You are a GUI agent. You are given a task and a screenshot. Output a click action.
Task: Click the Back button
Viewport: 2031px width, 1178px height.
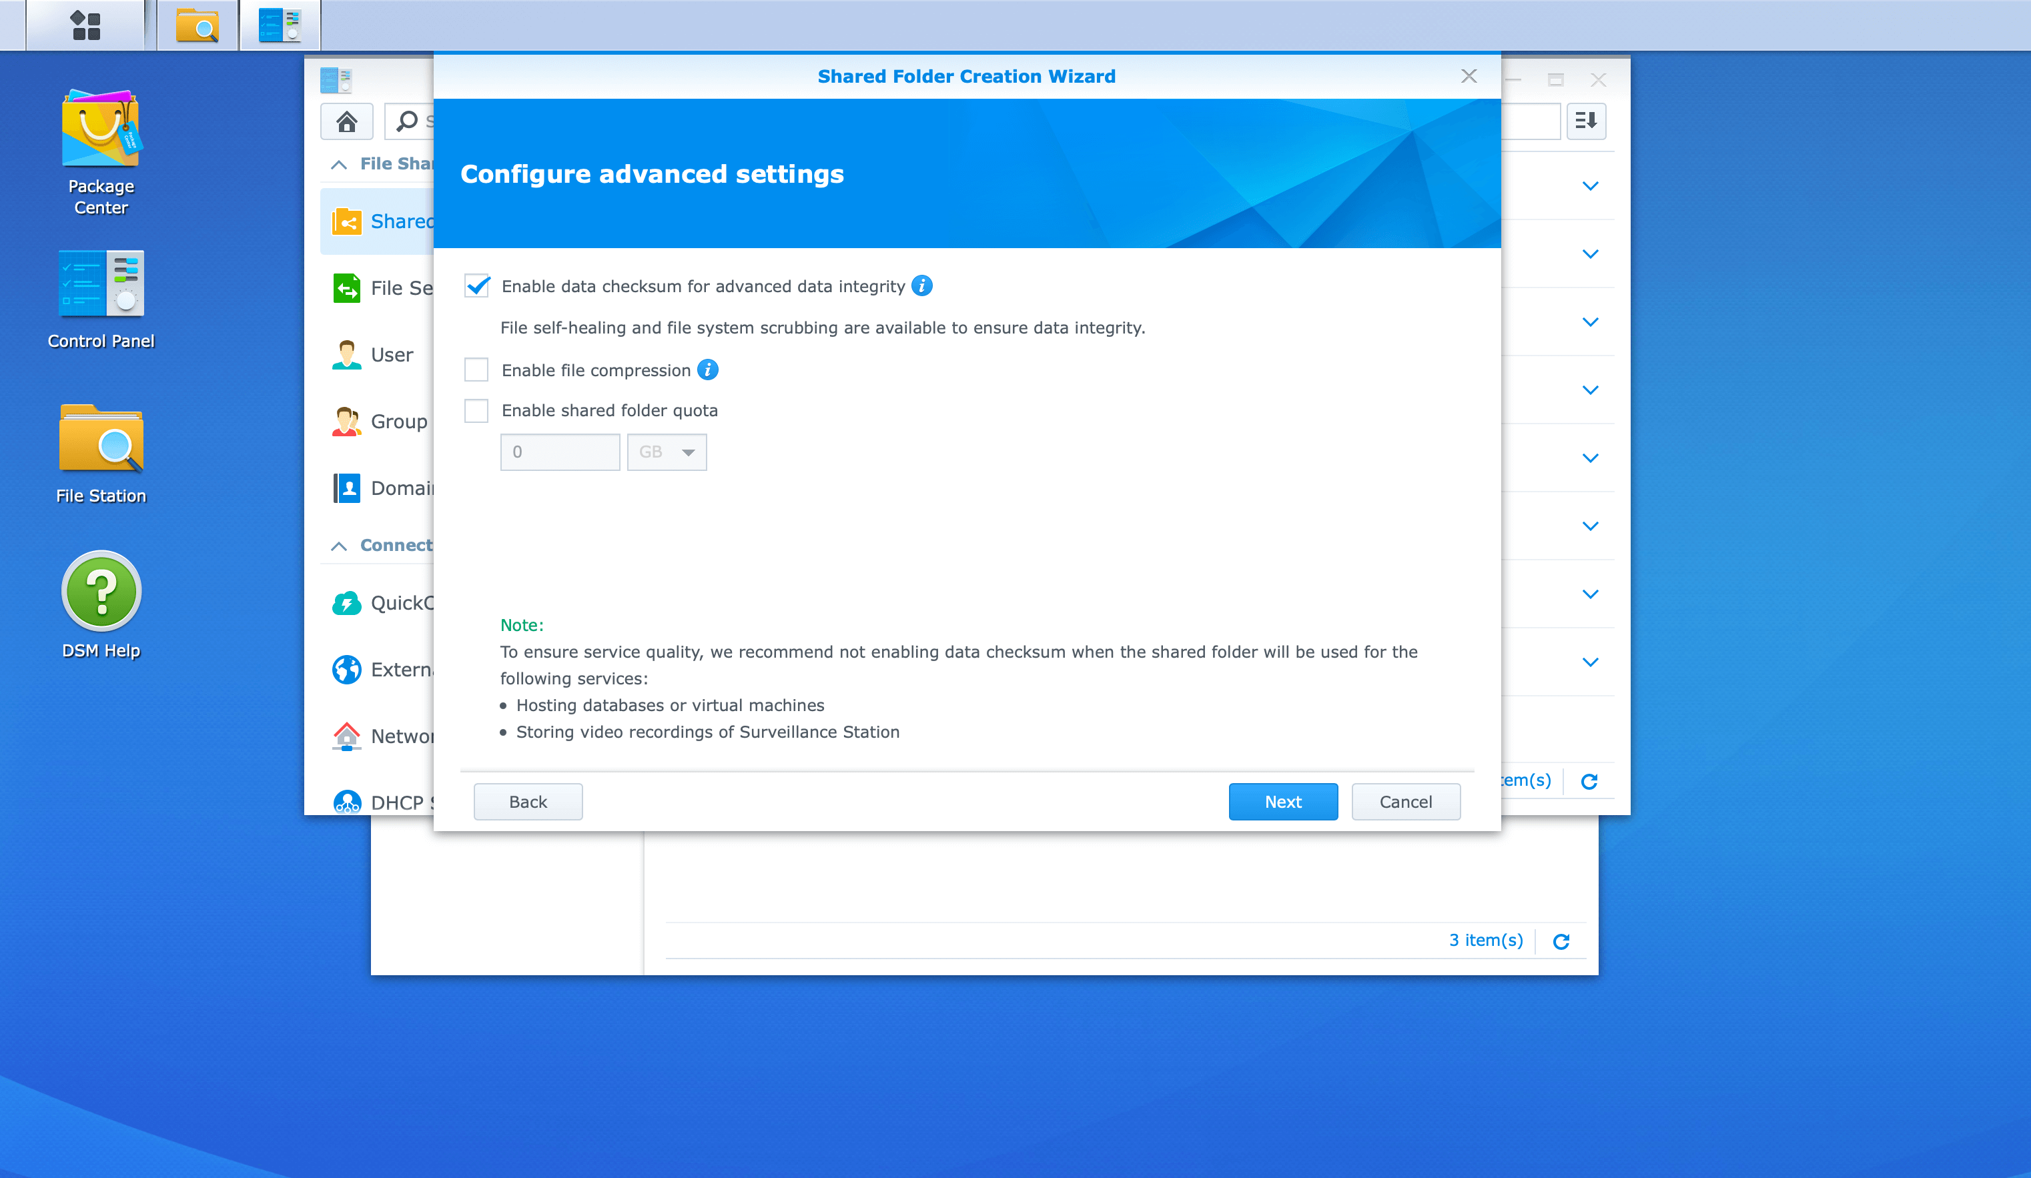coord(528,802)
